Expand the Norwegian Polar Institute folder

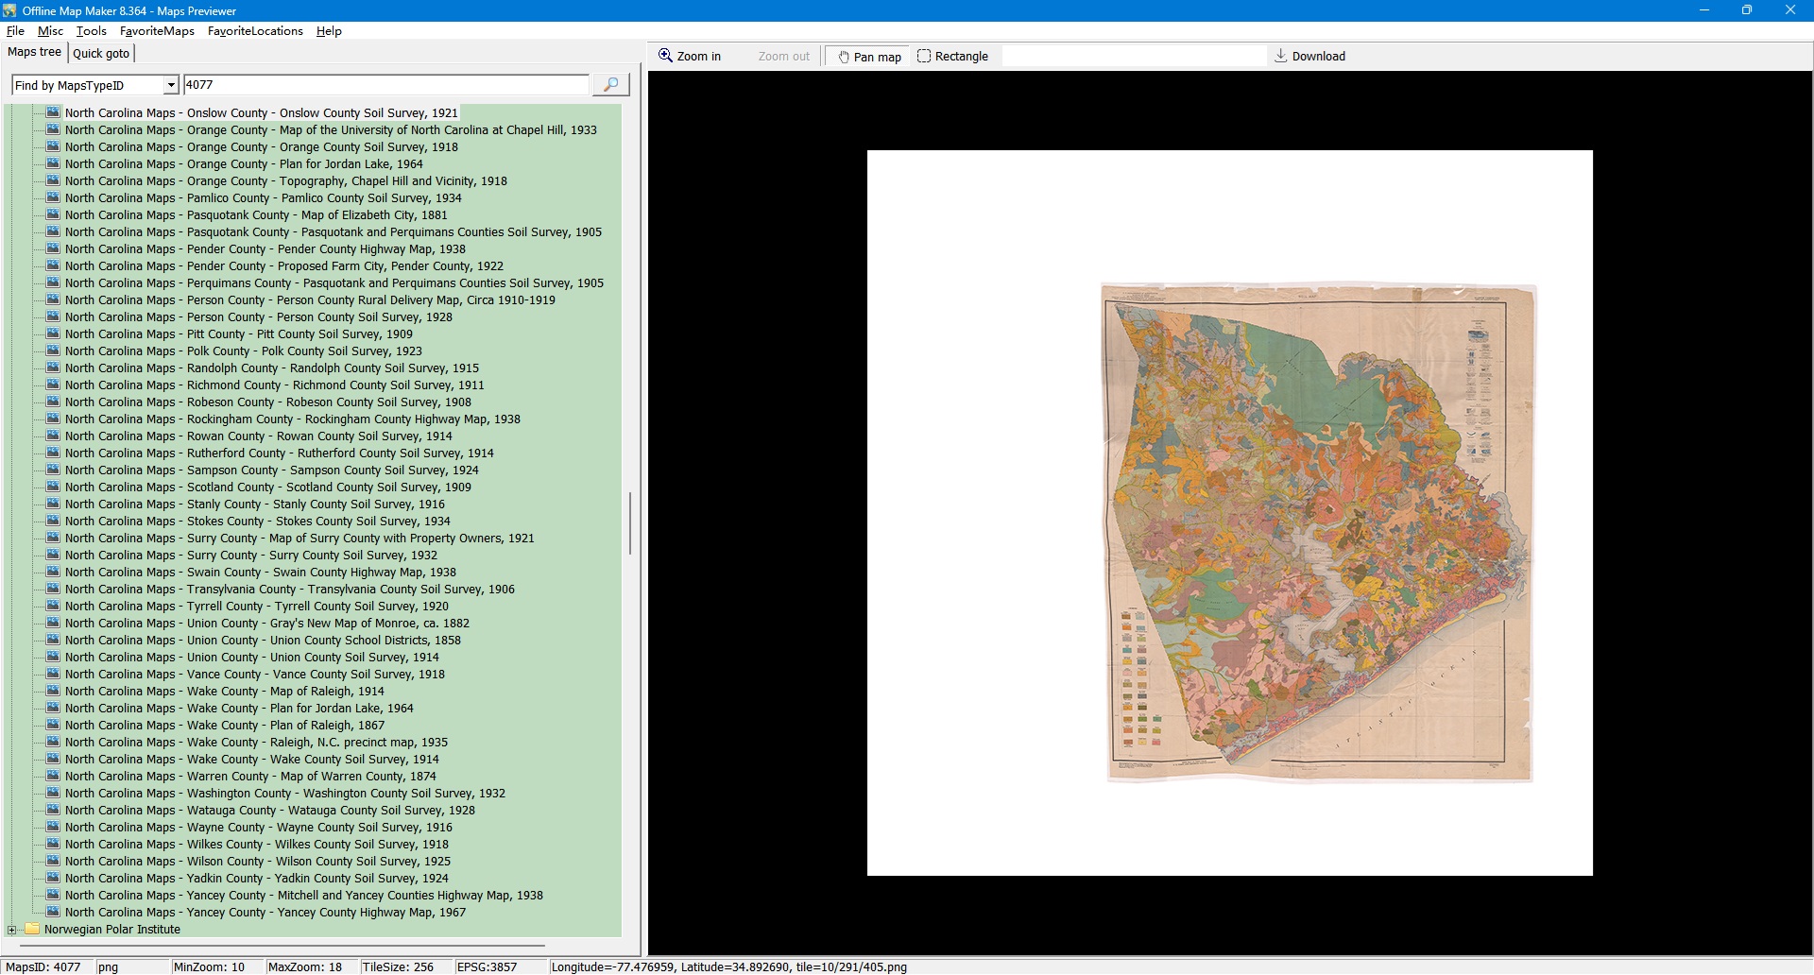click(12, 930)
